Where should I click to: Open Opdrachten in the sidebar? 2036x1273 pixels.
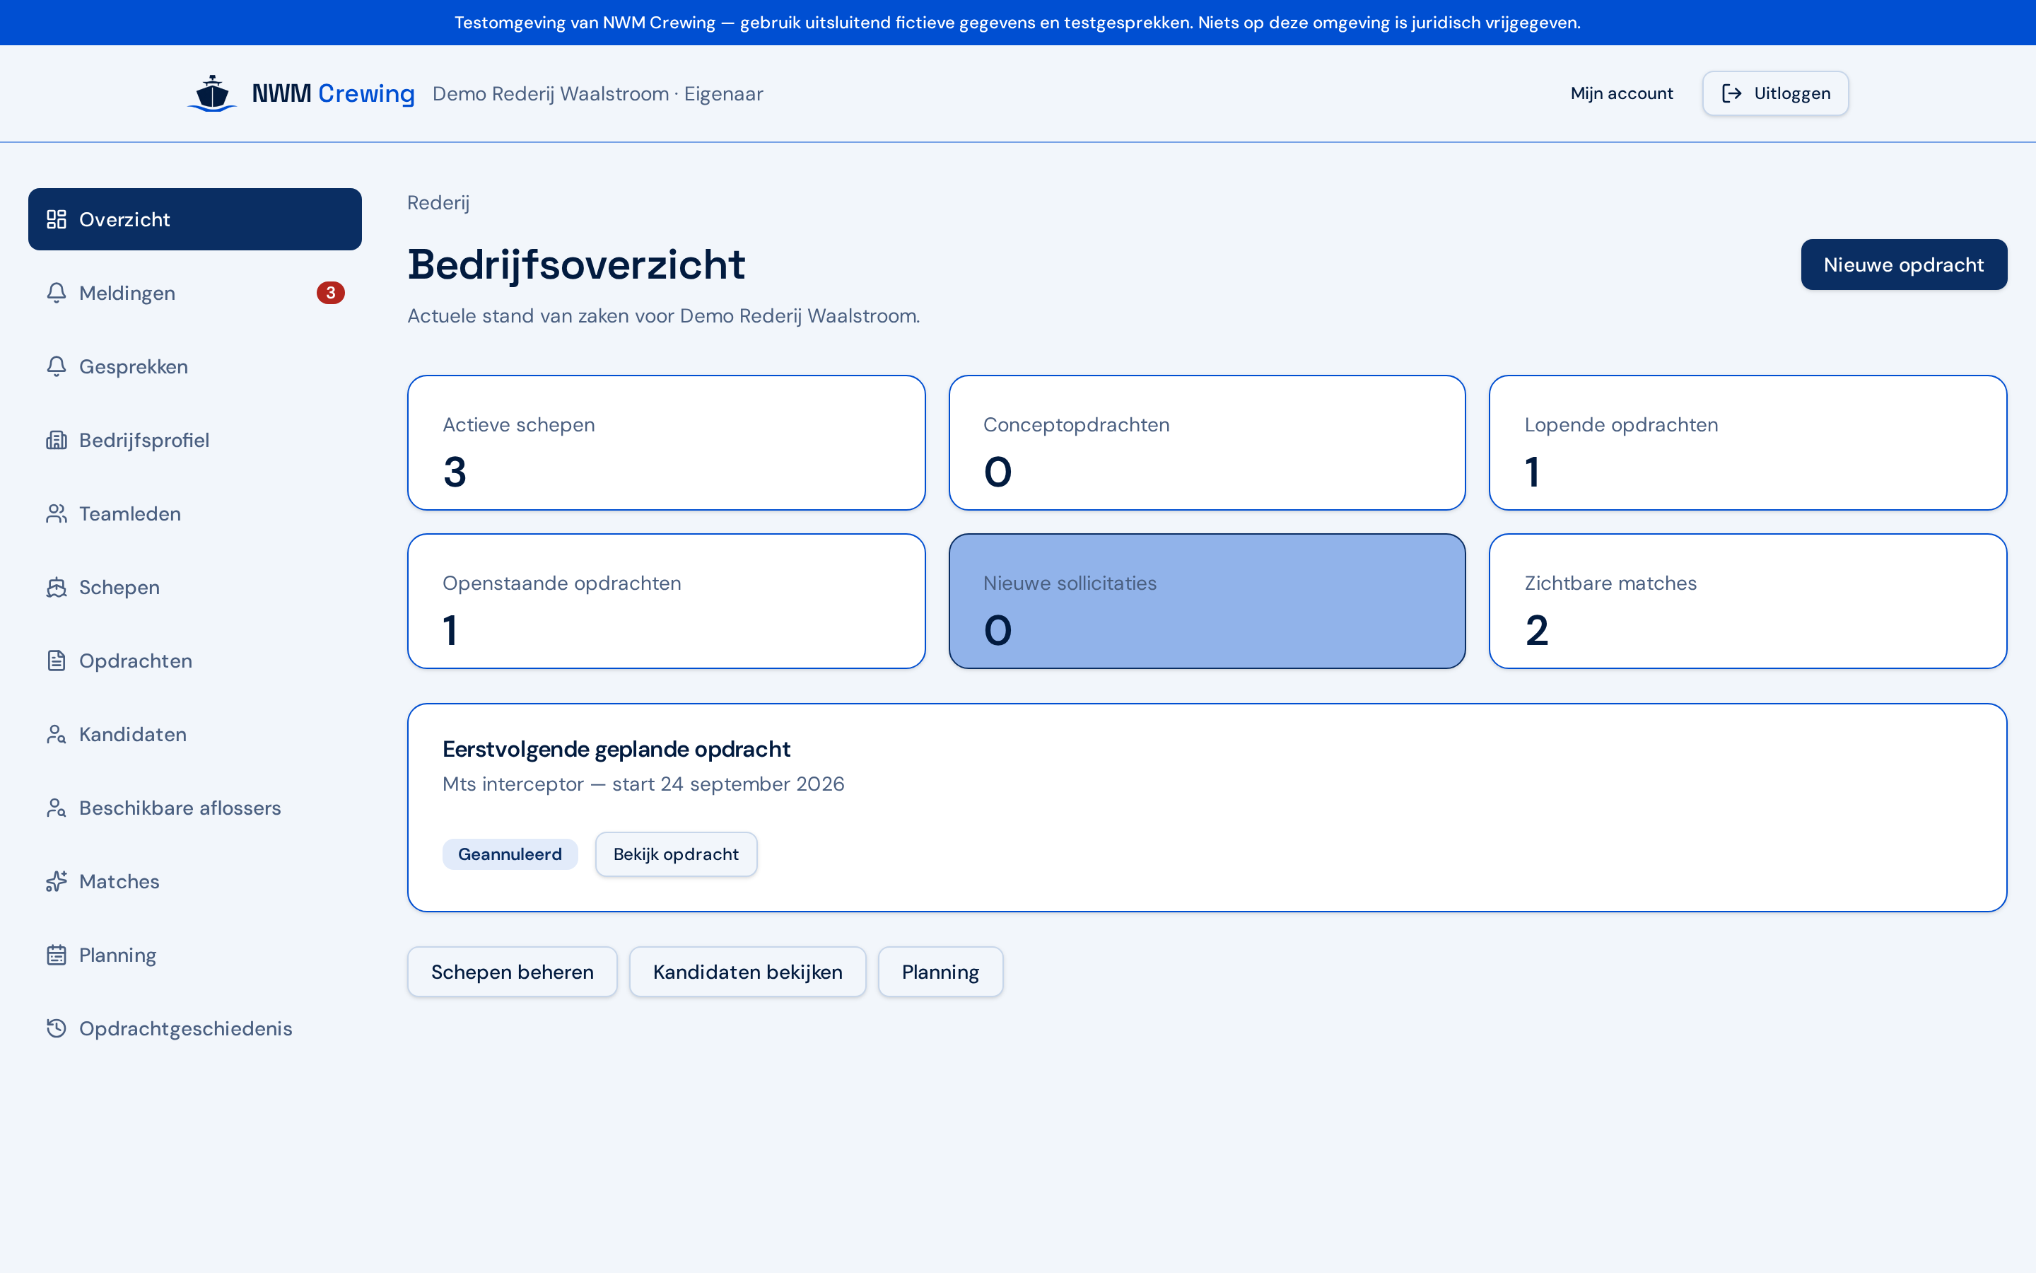tap(195, 661)
